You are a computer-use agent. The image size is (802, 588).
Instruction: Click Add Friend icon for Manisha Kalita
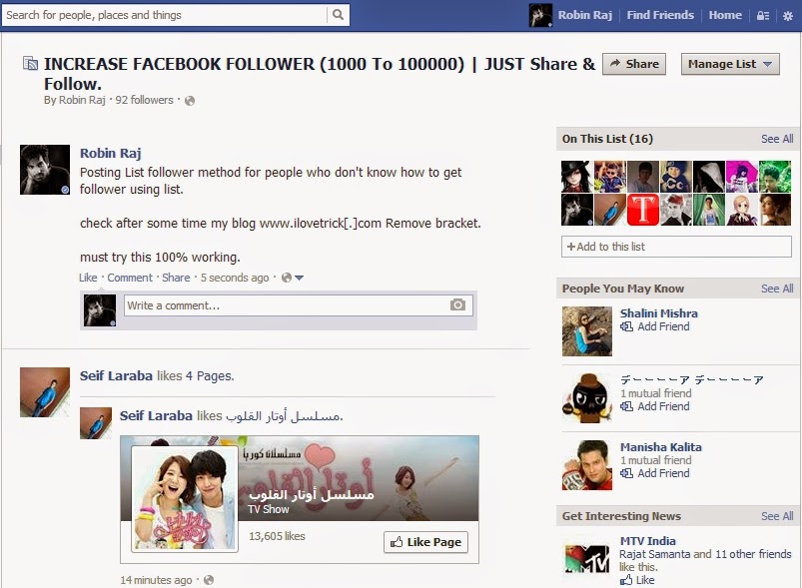[x=626, y=473]
